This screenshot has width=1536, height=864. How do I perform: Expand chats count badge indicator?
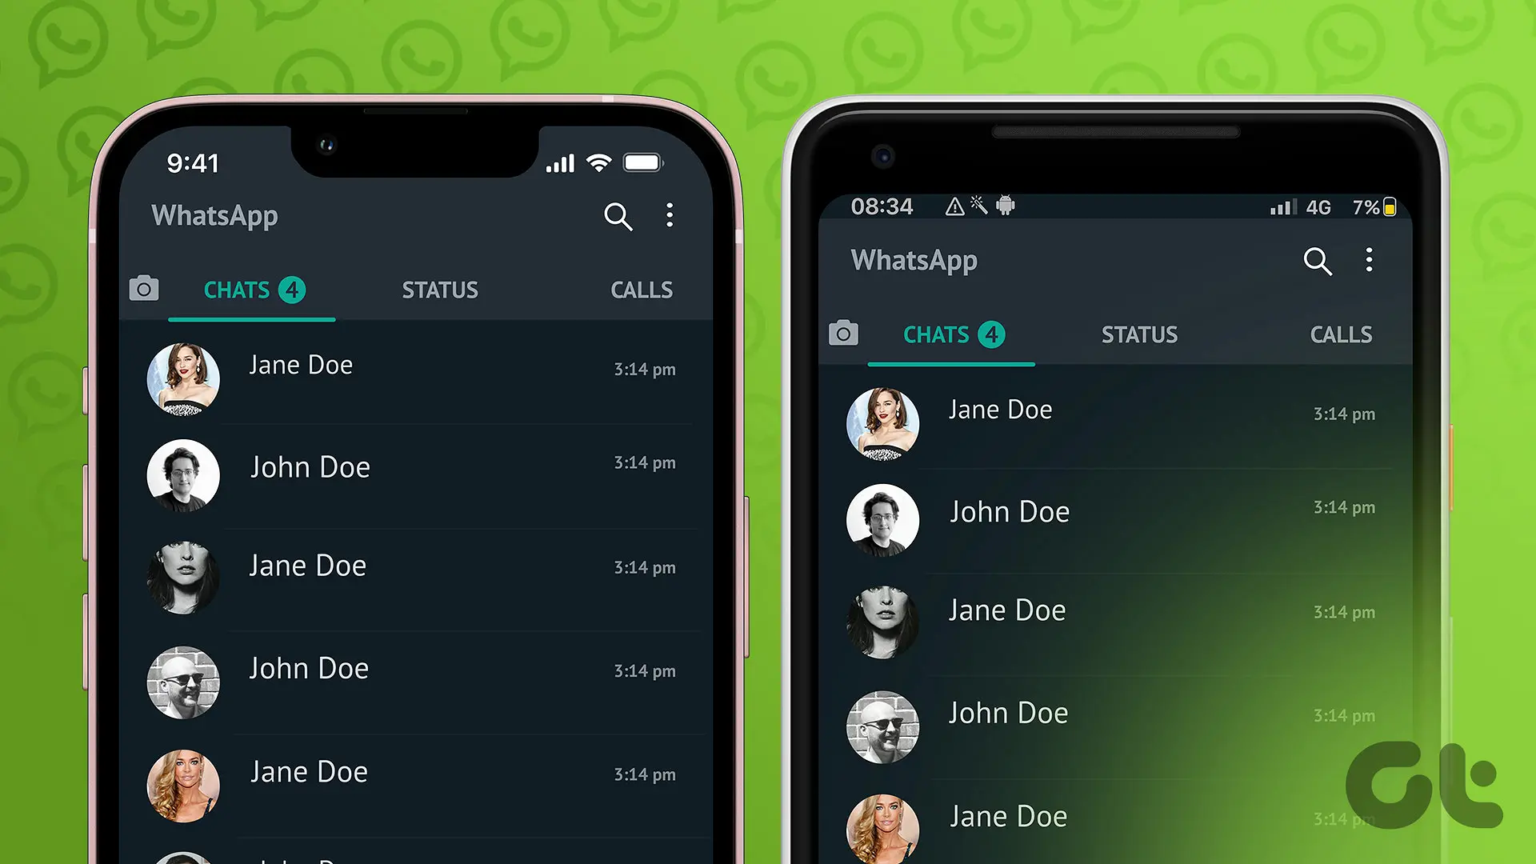coord(292,289)
